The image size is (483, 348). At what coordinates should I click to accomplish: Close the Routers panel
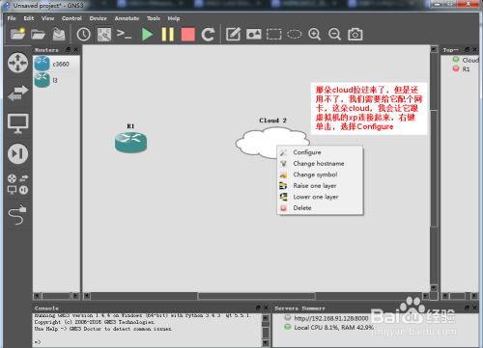75,49
